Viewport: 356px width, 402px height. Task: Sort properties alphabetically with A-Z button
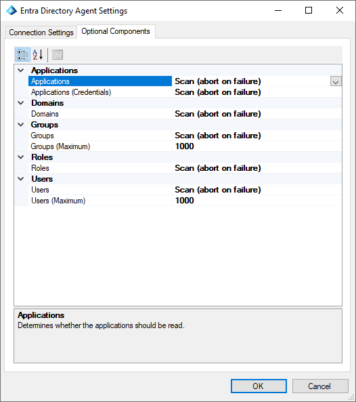click(x=38, y=55)
